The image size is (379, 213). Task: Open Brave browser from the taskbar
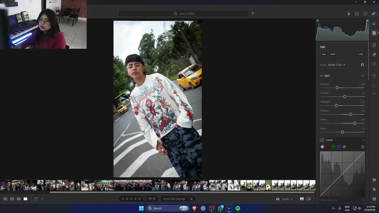(x=195, y=208)
